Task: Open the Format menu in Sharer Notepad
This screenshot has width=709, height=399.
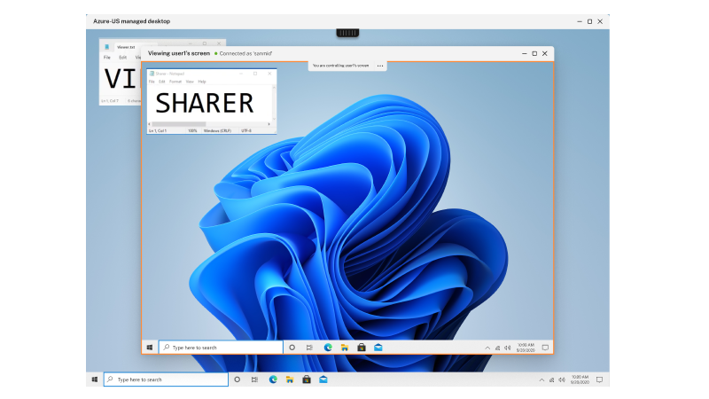Action: [175, 82]
